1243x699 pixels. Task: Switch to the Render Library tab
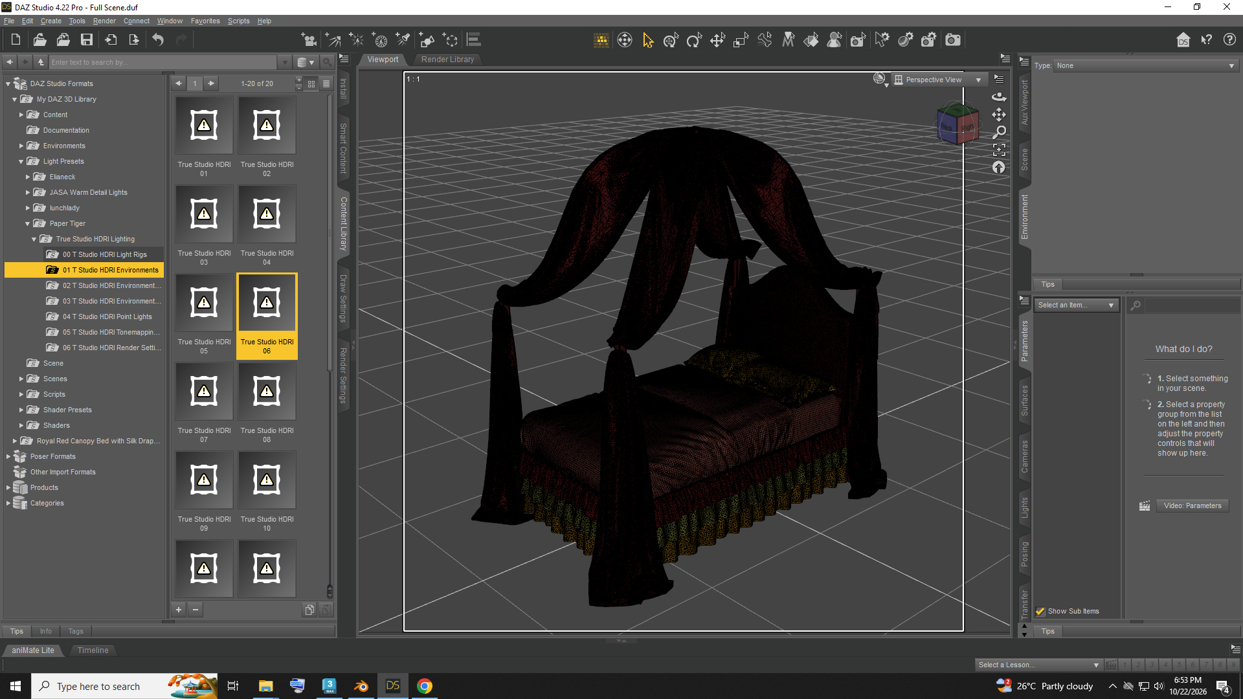(x=447, y=60)
